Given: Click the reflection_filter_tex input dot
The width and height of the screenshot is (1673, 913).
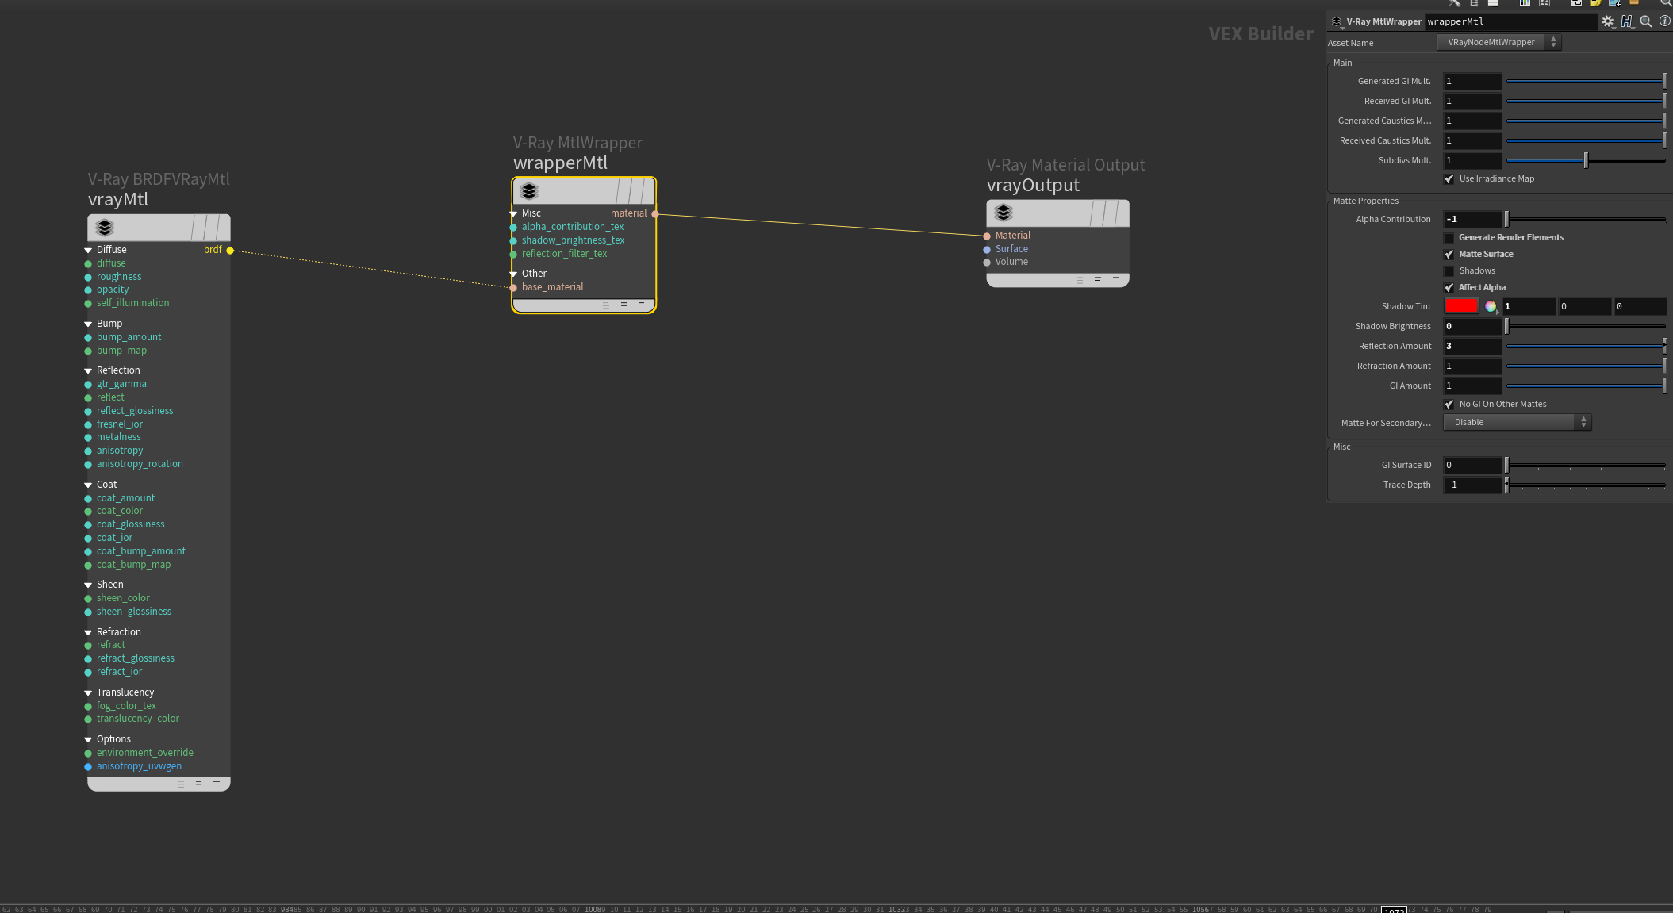Looking at the screenshot, I should [x=513, y=254].
